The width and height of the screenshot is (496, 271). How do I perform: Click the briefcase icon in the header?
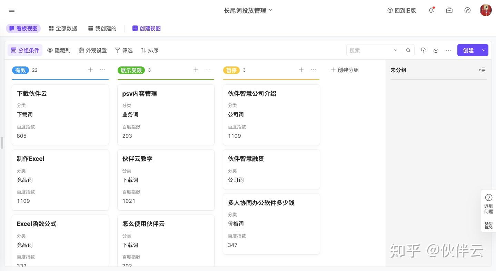pyautogui.click(x=449, y=10)
